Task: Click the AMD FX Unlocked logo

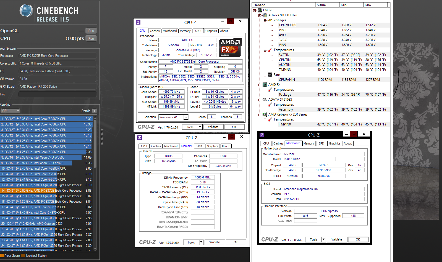Action: point(231,47)
